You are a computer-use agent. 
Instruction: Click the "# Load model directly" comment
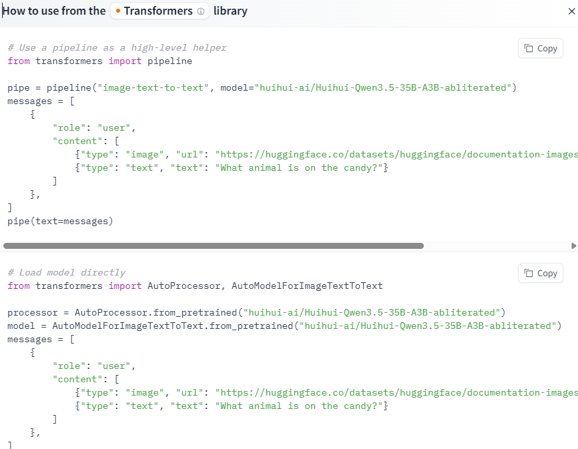click(66, 273)
